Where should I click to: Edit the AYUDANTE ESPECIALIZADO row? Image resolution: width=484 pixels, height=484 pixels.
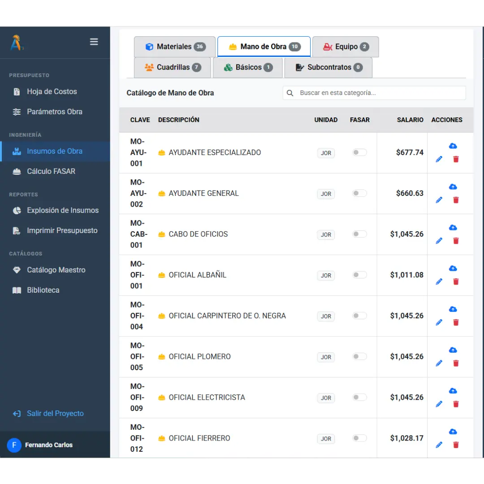(x=439, y=159)
